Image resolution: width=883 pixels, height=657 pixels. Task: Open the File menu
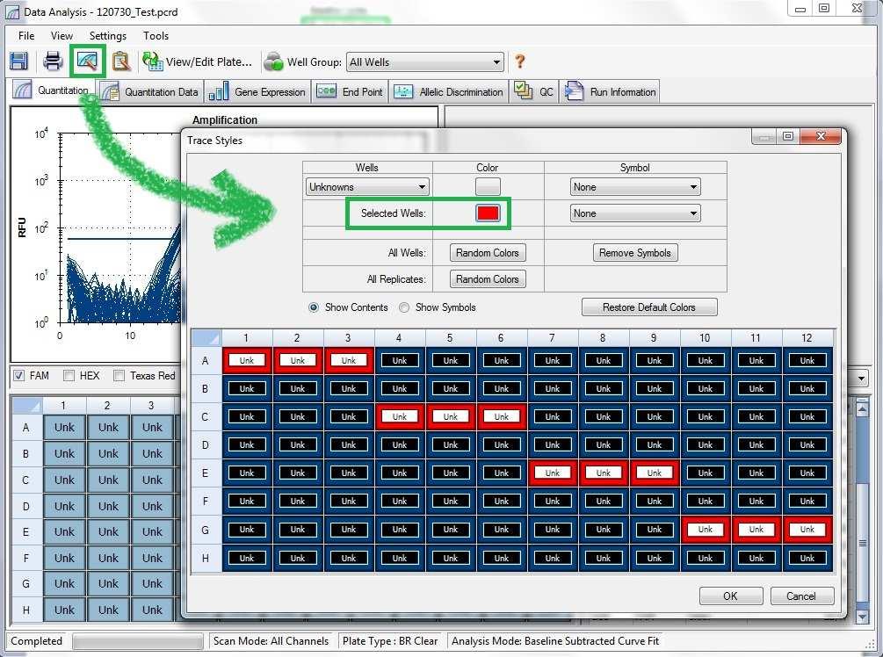click(x=25, y=35)
